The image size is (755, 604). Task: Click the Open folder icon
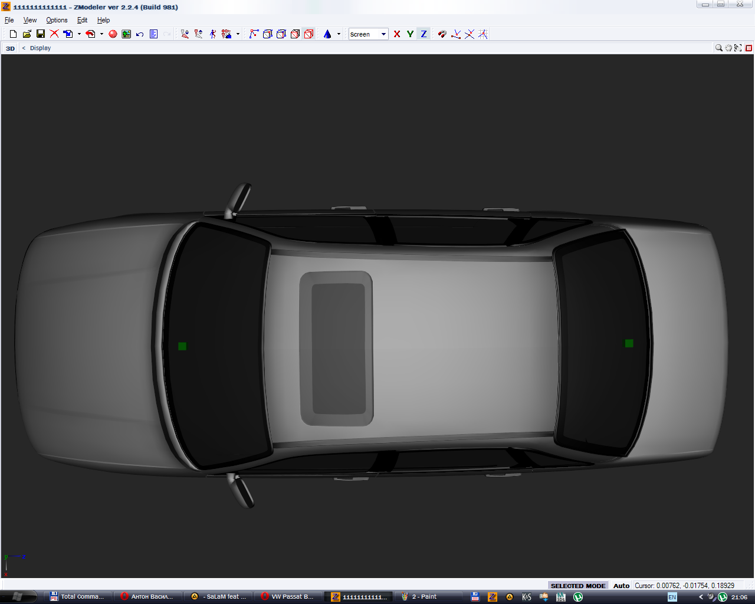pyautogui.click(x=27, y=34)
